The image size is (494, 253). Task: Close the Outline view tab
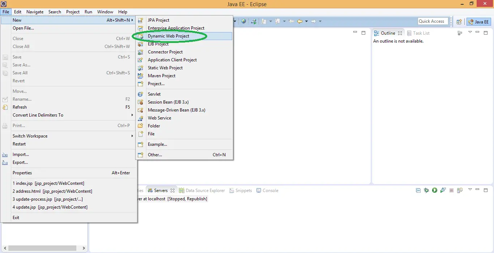(400, 33)
